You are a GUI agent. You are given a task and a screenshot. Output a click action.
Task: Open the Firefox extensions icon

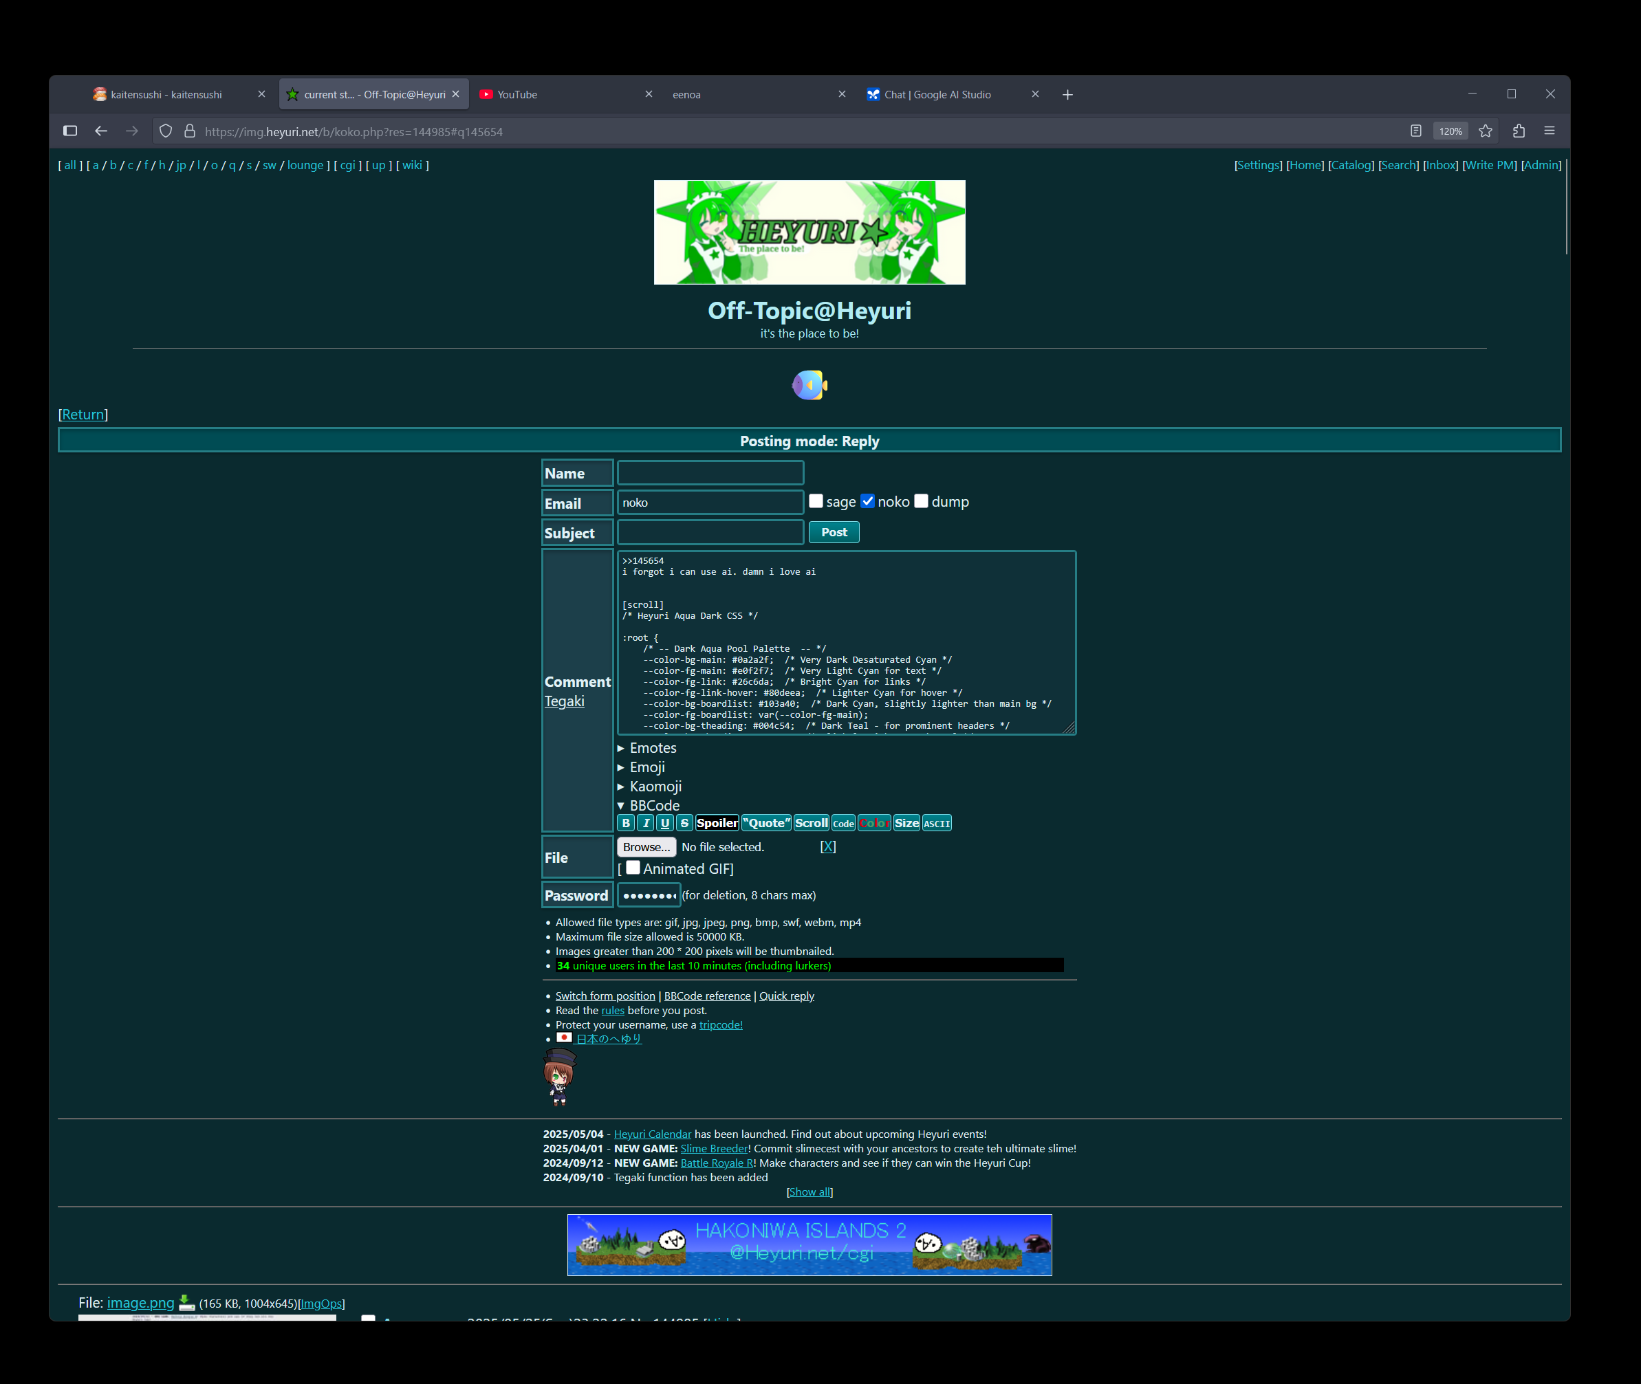[1519, 131]
